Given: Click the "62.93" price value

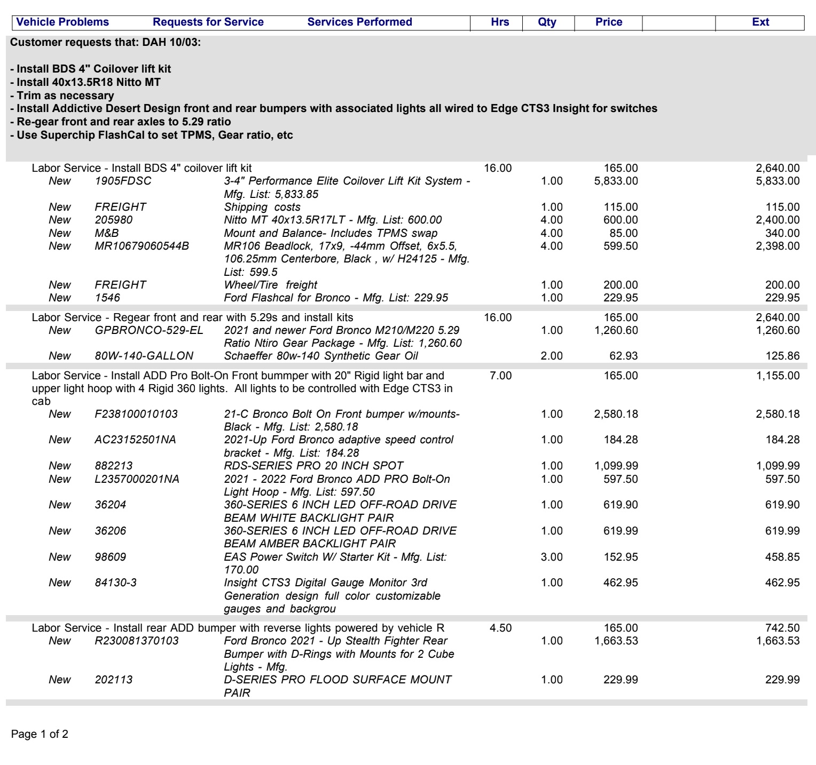Looking at the screenshot, I should pos(624,356).
